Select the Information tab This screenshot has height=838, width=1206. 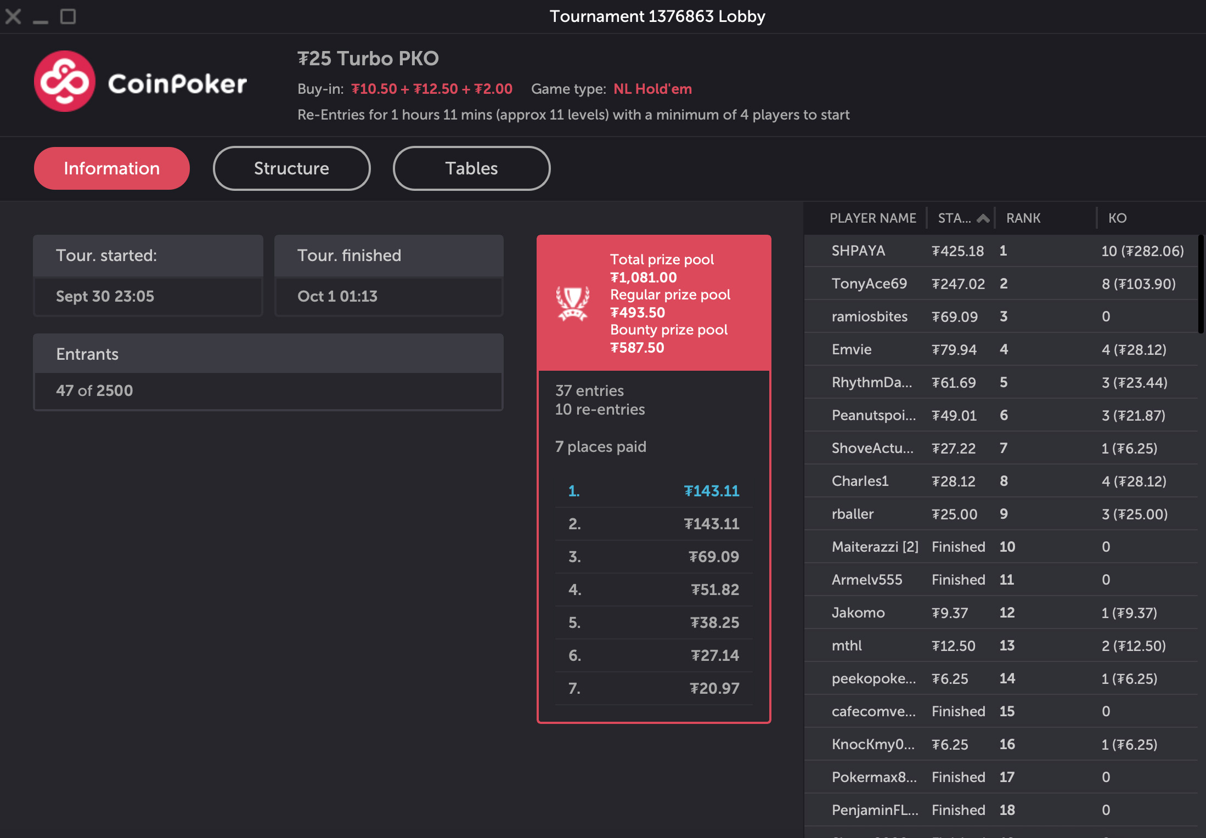click(x=111, y=168)
